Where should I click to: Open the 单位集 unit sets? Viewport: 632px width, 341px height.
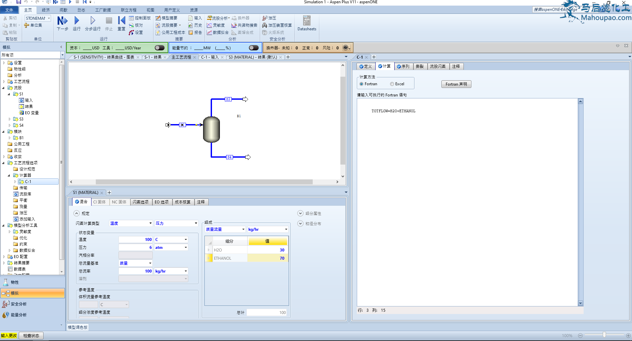33,25
